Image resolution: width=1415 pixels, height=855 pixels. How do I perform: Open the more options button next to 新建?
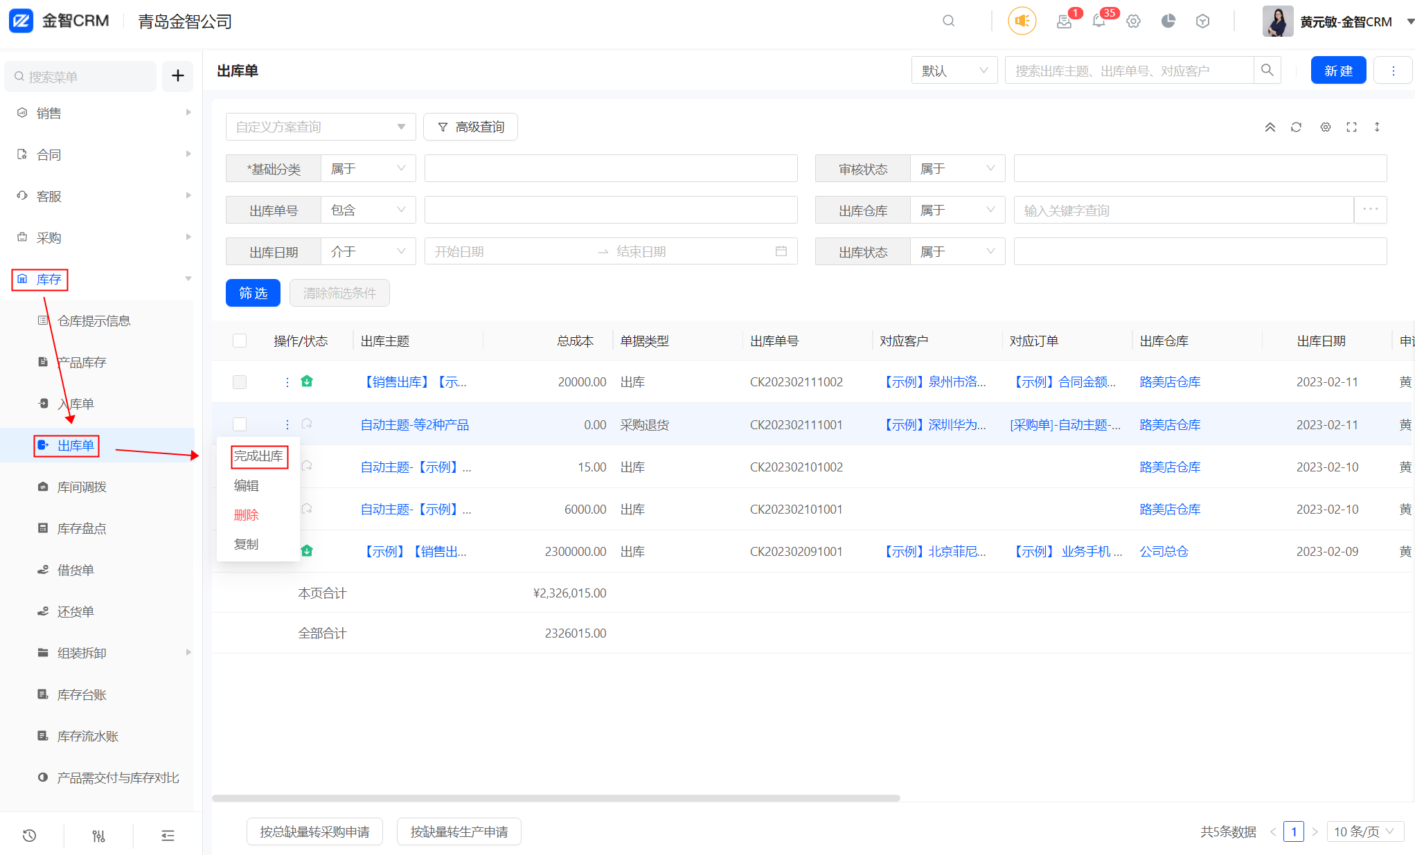(x=1393, y=70)
